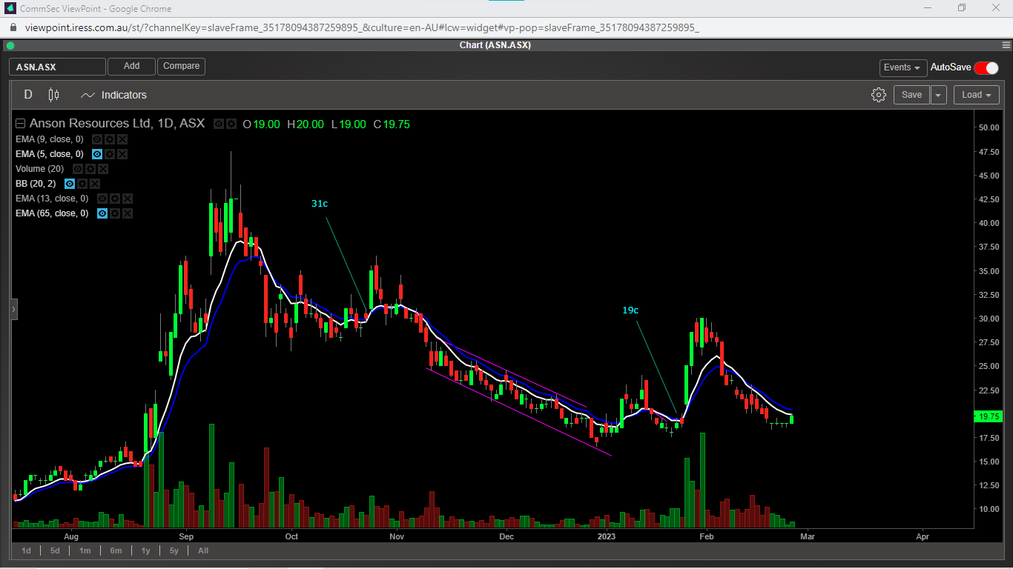Click the Compare button

point(181,67)
